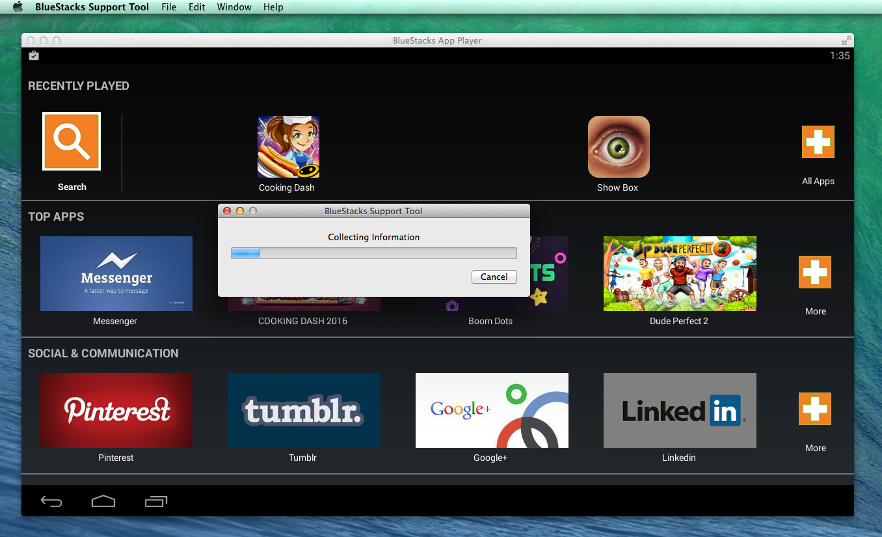Open the Window menu
Viewport: 882px width, 537px height.
point(234,7)
